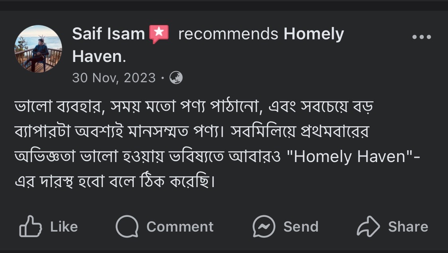
Task: Click the pink star recommendation badge
Action: point(159,34)
